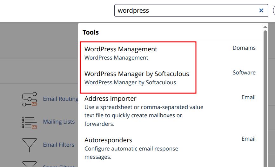
Task: Open the Mailing Lists link
Action: pyautogui.click(x=59, y=122)
